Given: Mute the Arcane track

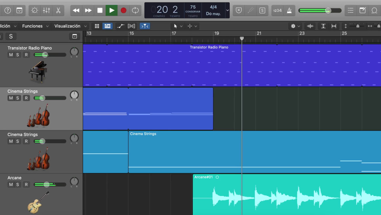Looking at the screenshot, I should (11, 185).
